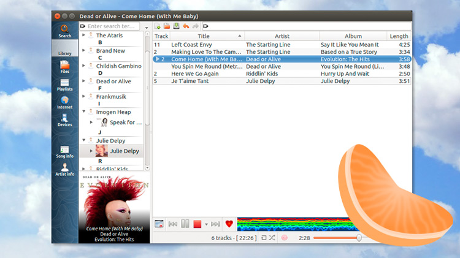Toggle shuffle mode

coord(272,237)
